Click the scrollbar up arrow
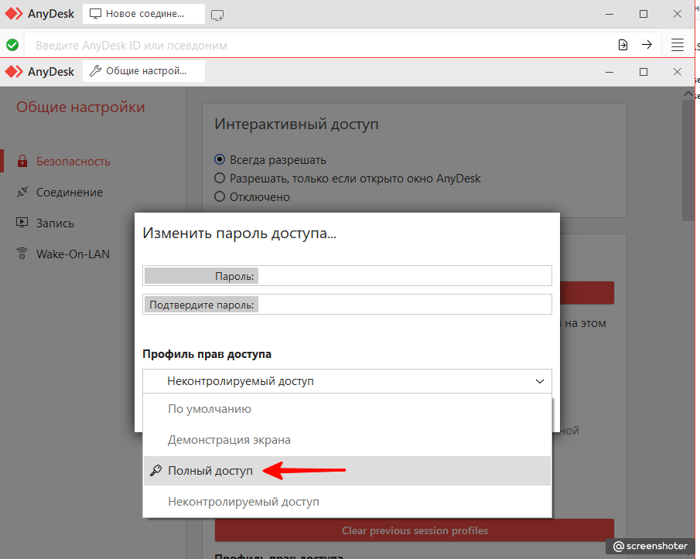700x559 pixels. pos(688,94)
